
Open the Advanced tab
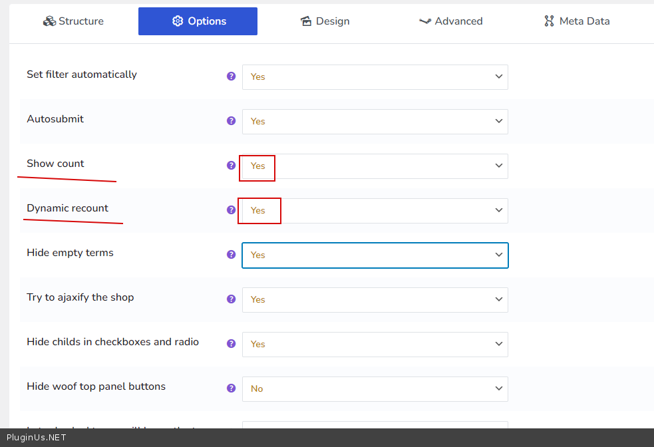[451, 21]
